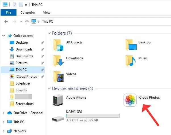Click the Up directory arrow

27,22
